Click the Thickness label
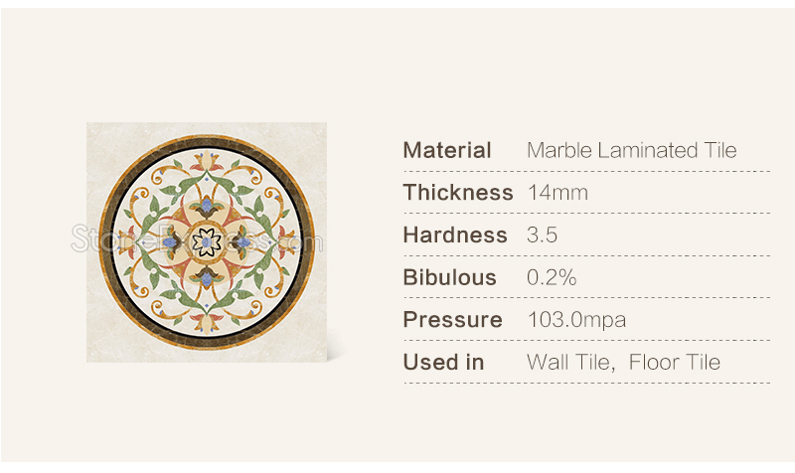Image resolution: width=795 pixels, height=473 pixels. 458,193
